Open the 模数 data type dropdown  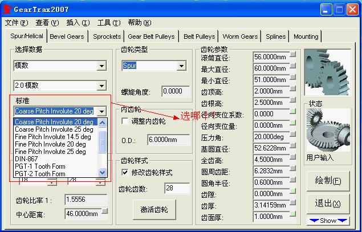[x=101, y=66]
